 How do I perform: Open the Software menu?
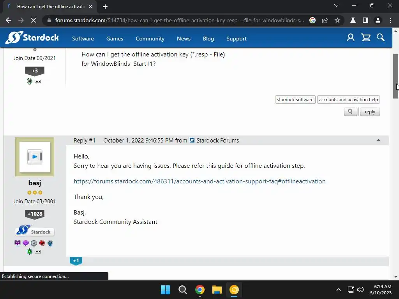tap(83, 39)
